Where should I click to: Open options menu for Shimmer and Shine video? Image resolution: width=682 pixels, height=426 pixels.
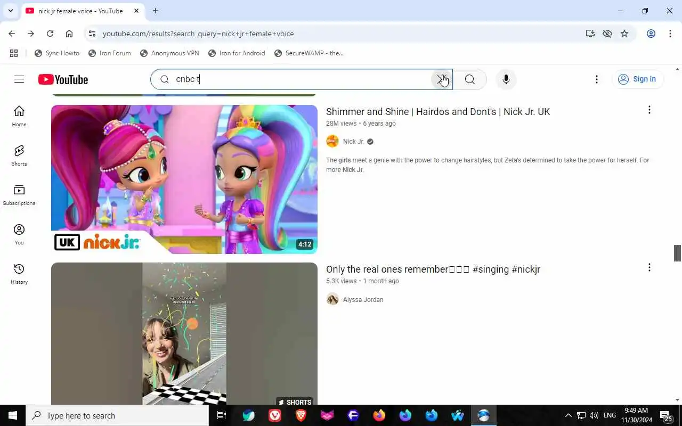pyautogui.click(x=649, y=110)
